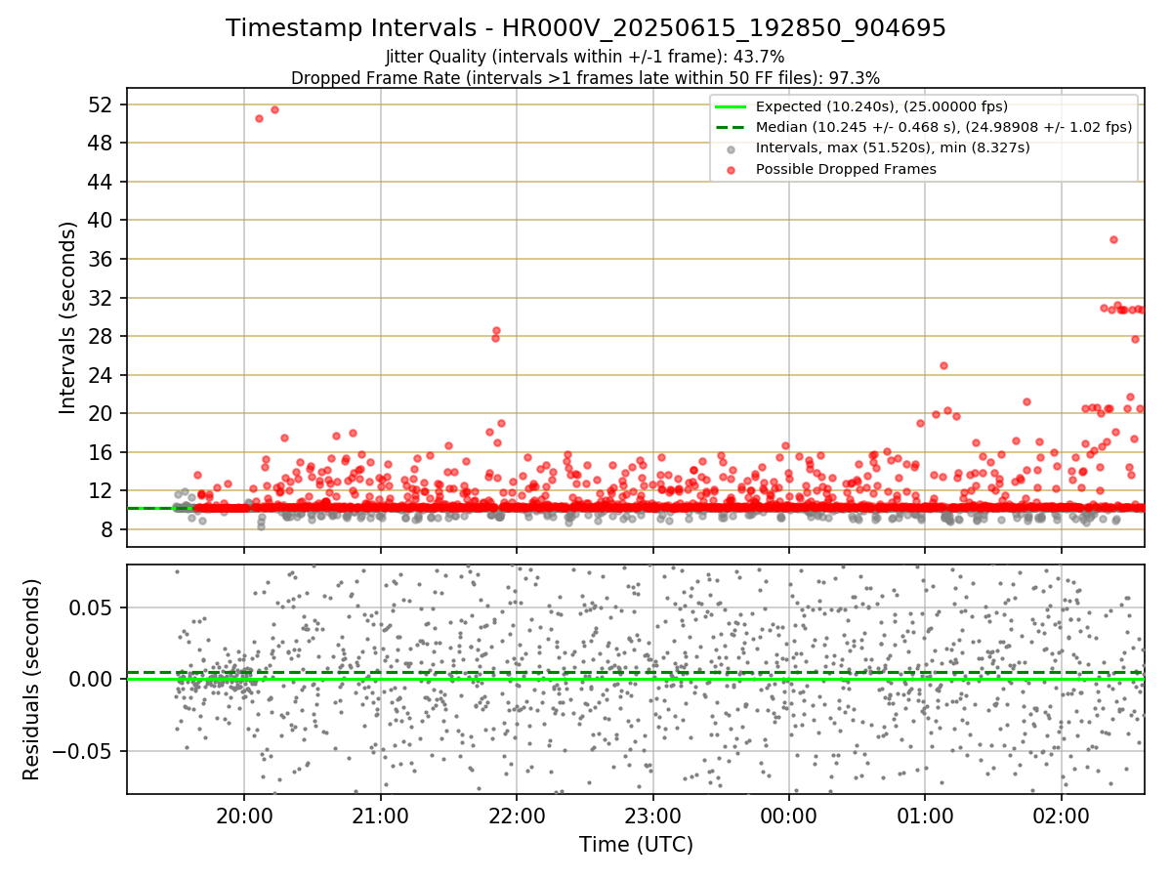Screen dimensions: 1172x879
Task: Select the 'Dropped Frame Rate' 97.3% subtitle line
Action: (585, 77)
